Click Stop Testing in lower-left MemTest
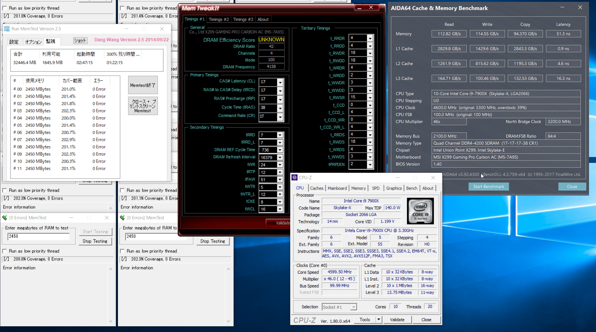This screenshot has height=332, width=596. [95, 241]
